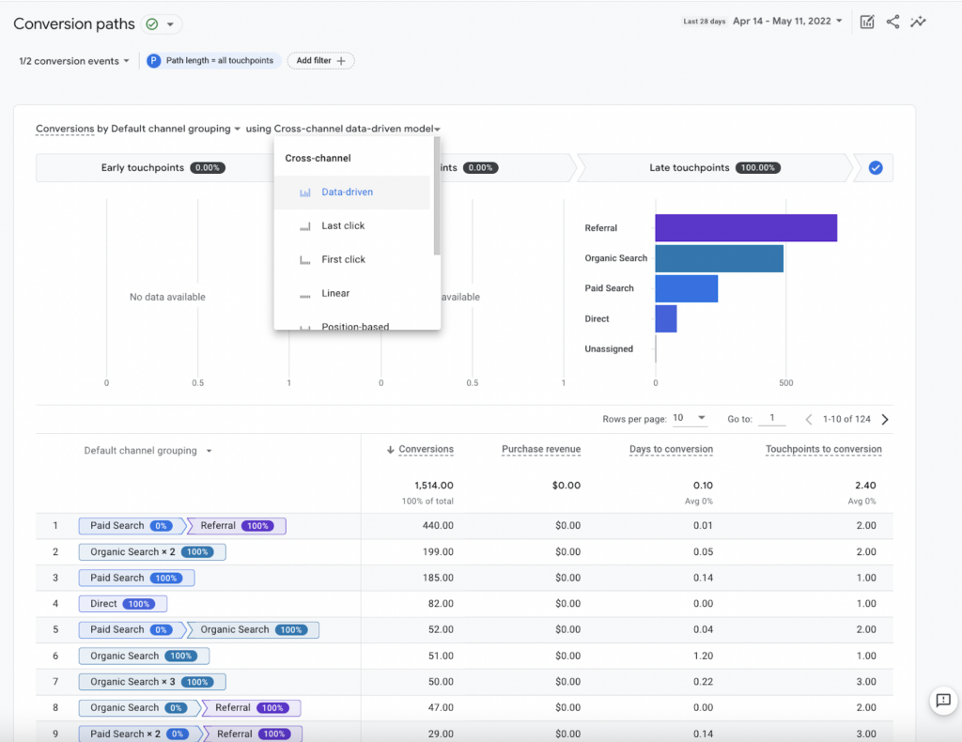Click the Add filter plus button

(321, 61)
